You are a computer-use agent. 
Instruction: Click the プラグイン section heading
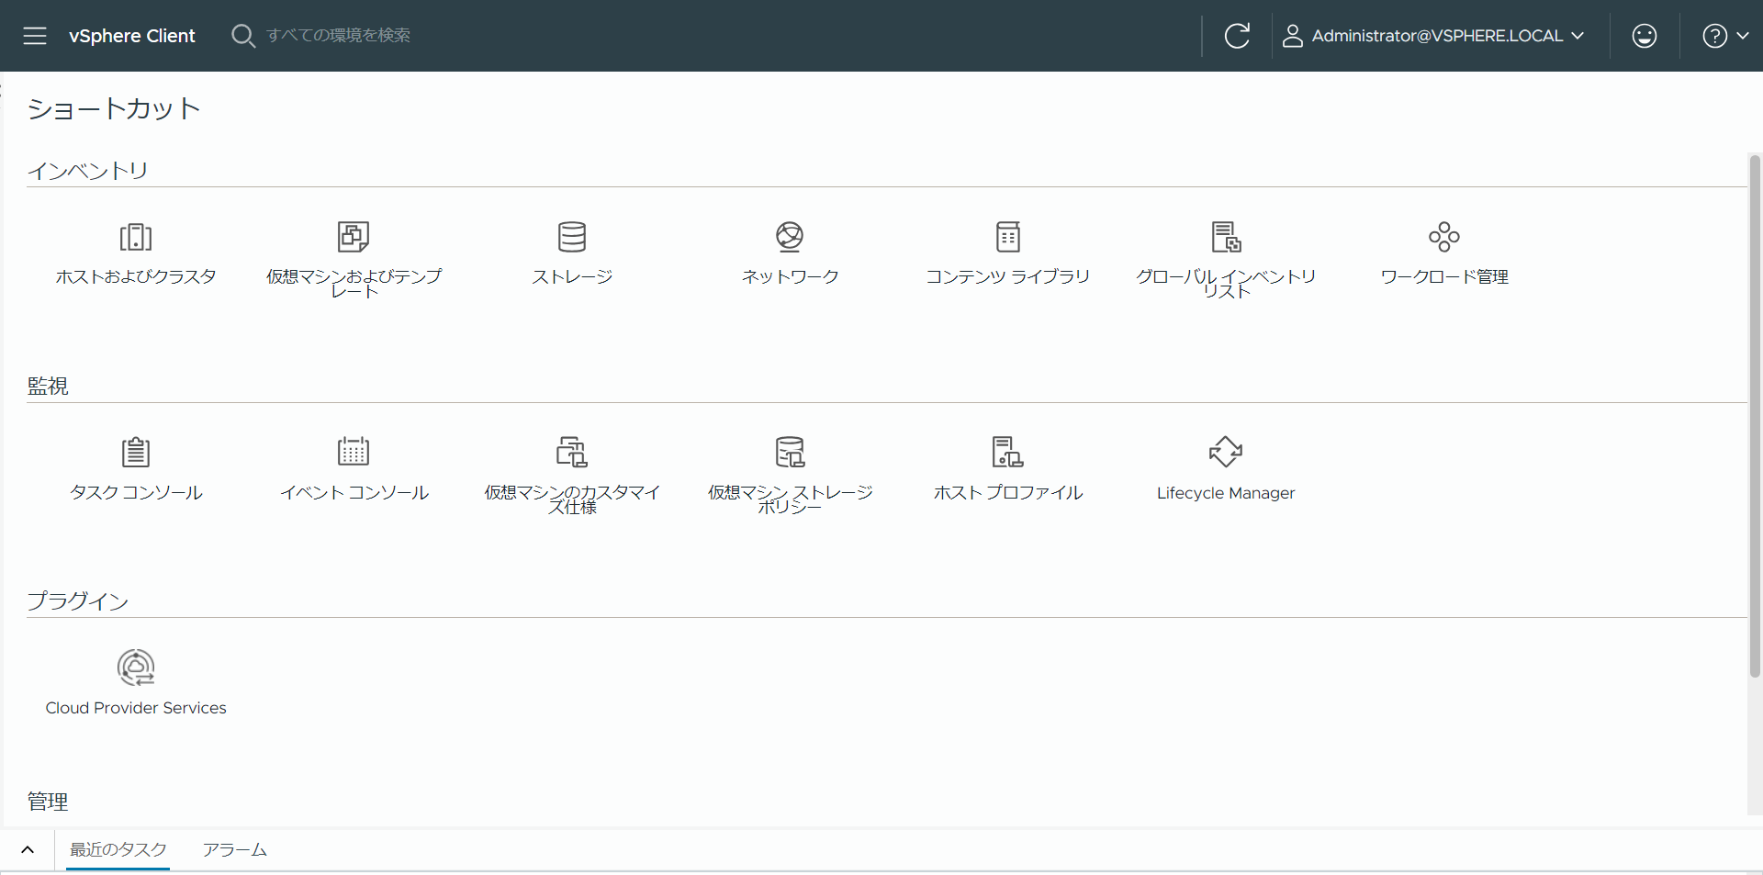click(77, 601)
